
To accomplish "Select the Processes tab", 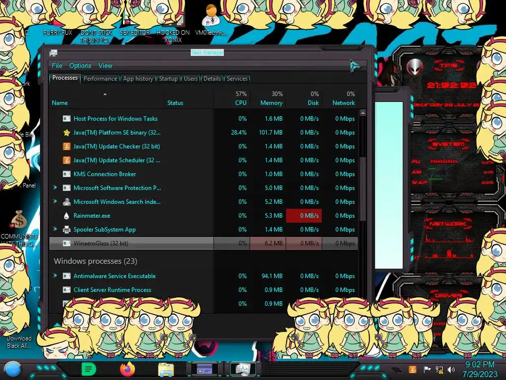I will (x=65, y=78).
